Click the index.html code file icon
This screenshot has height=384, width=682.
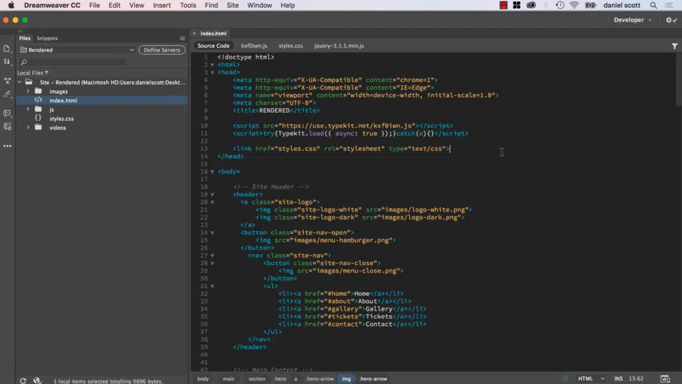(x=38, y=100)
